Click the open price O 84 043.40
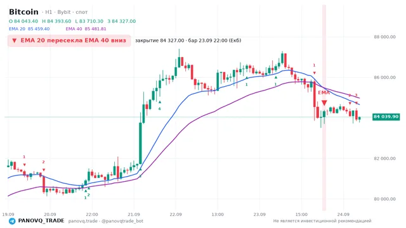 [x=23, y=21]
